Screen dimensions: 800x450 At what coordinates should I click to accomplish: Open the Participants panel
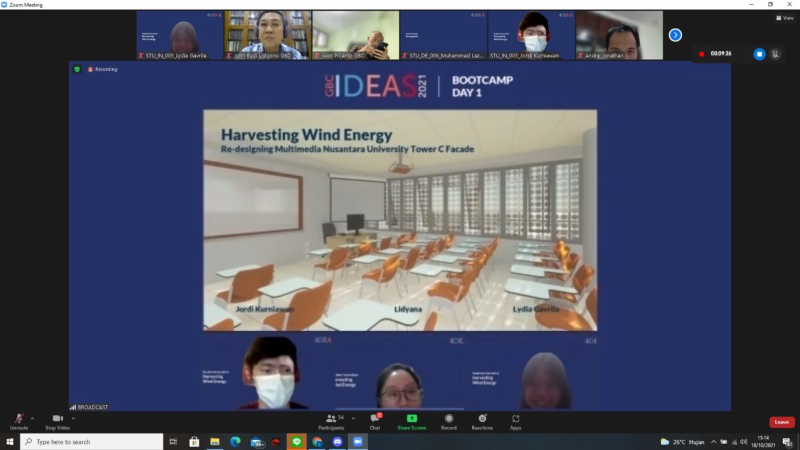(x=331, y=421)
